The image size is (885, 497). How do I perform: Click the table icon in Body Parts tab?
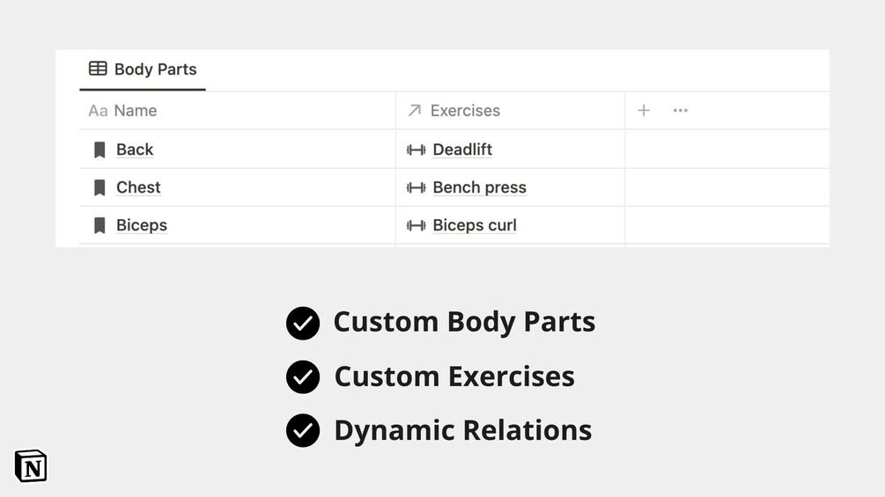tap(98, 69)
